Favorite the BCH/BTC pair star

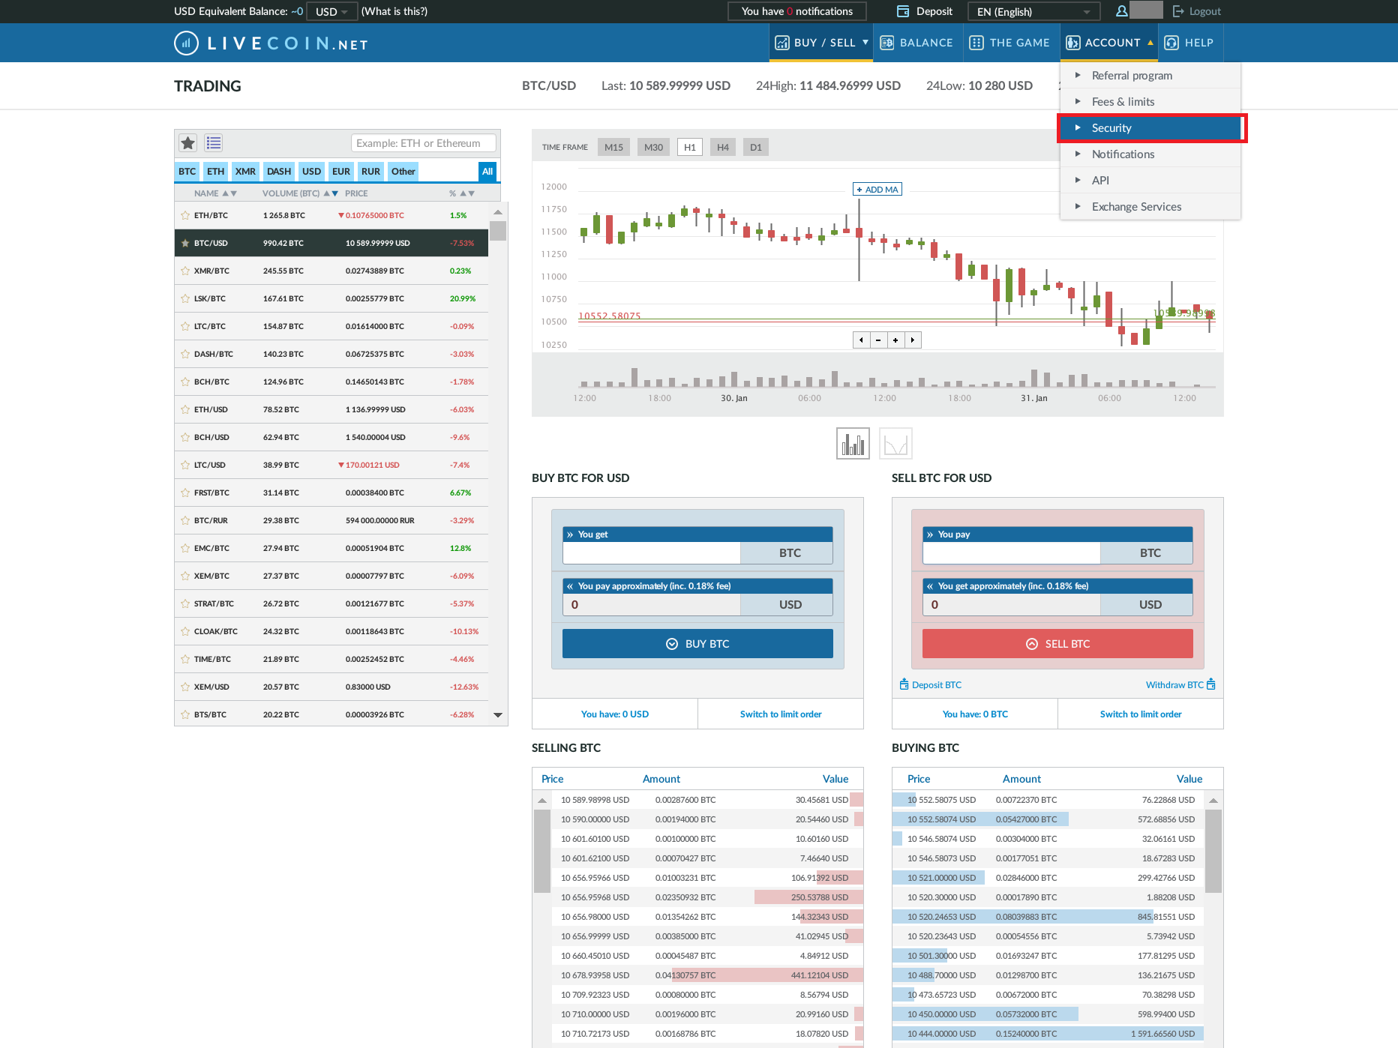[185, 382]
